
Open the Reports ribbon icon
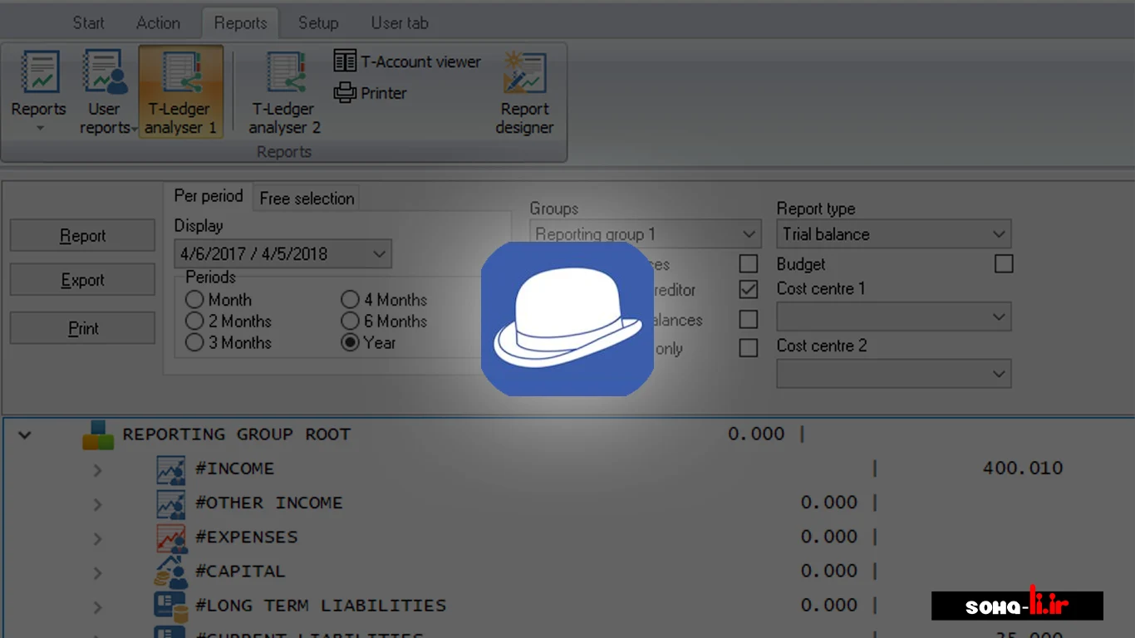[38, 73]
